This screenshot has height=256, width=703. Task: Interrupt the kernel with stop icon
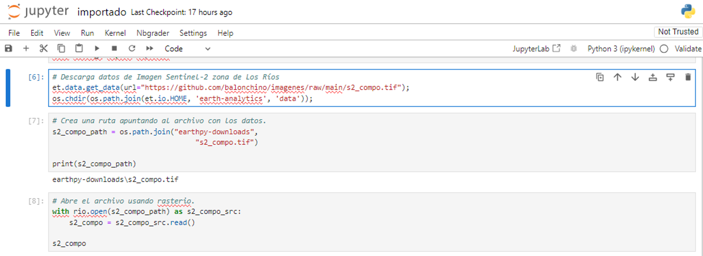click(114, 49)
